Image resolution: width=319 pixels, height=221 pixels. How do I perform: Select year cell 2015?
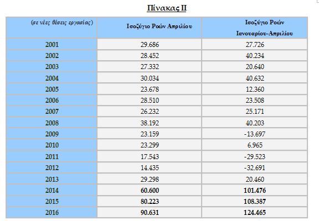click(x=52, y=202)
